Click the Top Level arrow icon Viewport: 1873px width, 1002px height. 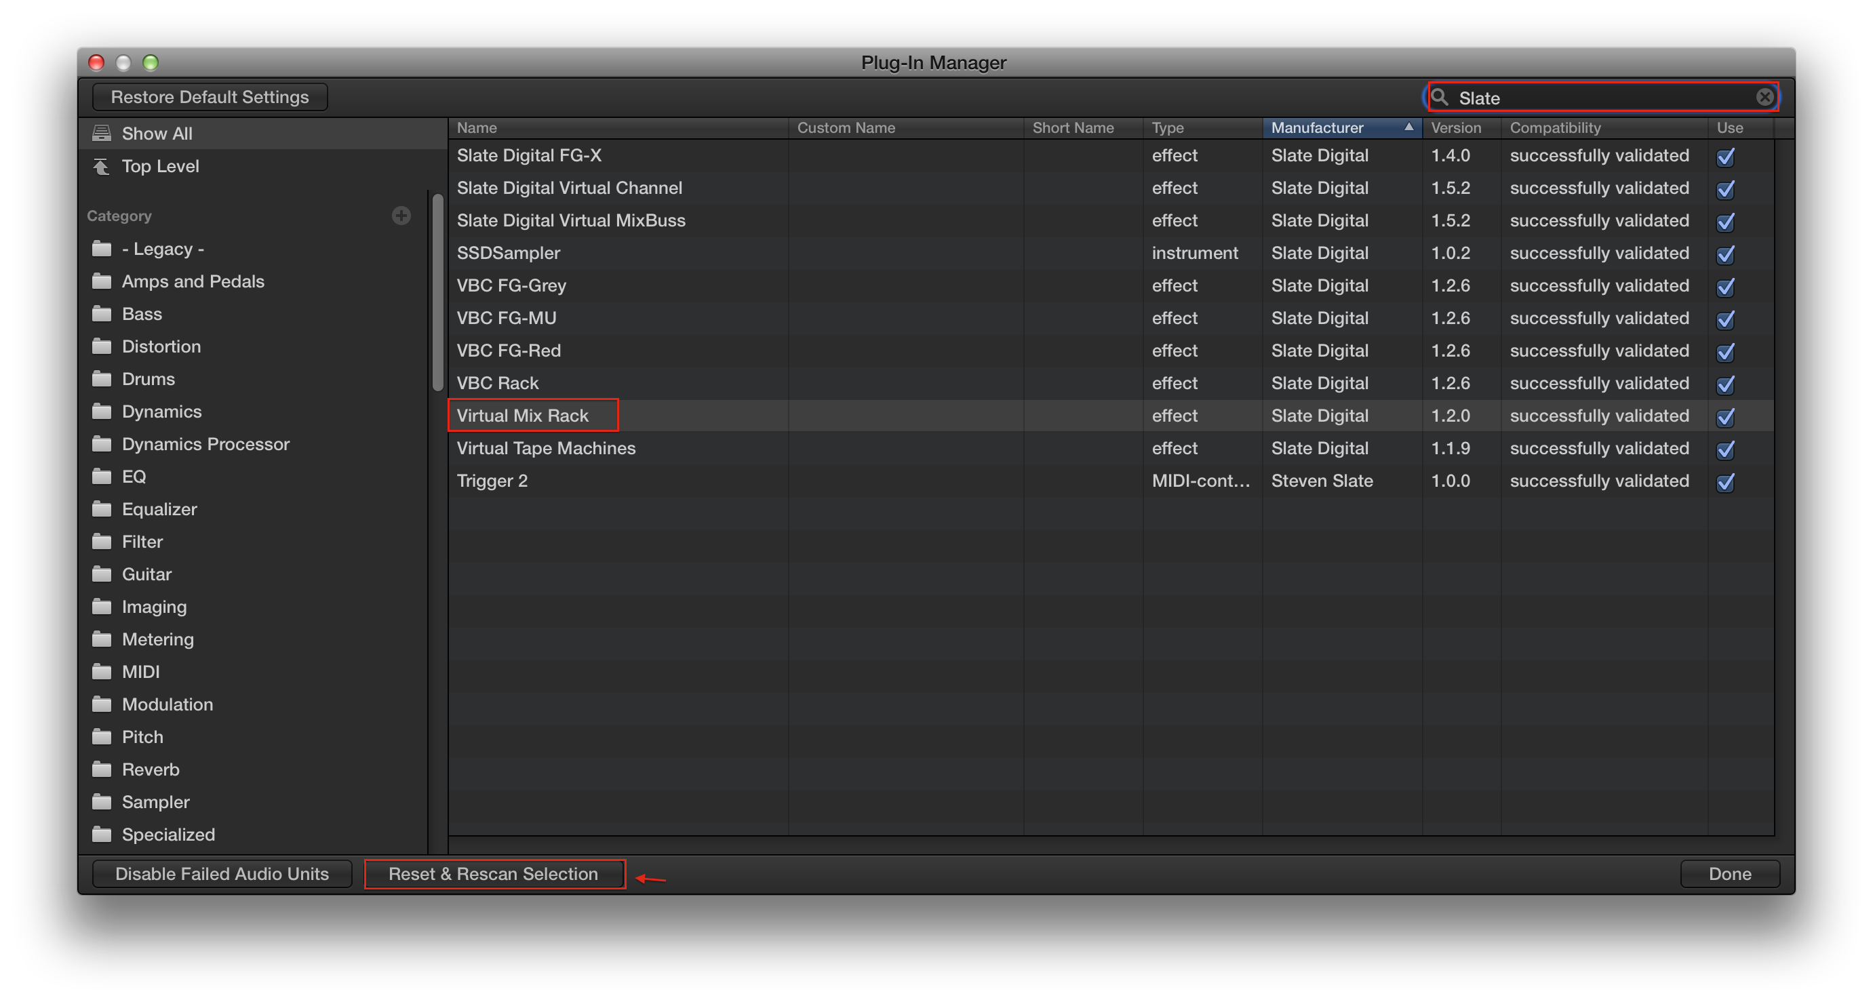point(102,167)
